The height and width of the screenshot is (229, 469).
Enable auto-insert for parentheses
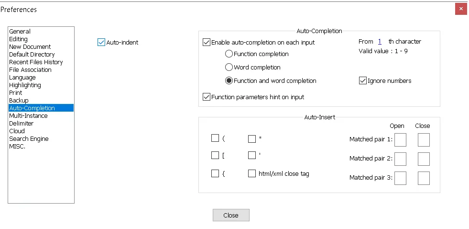(215, 139)
